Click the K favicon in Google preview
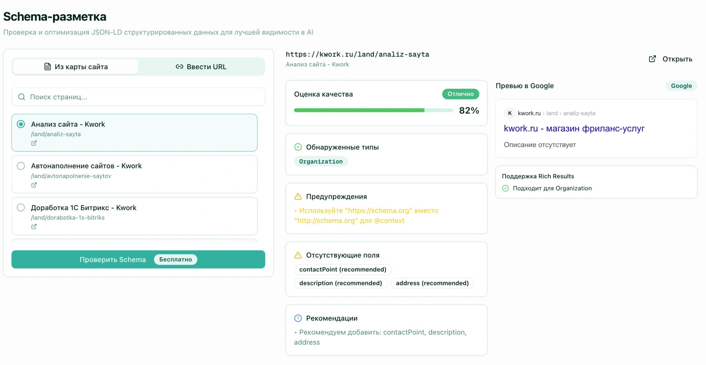Image resolution: width=706 pixels, height=365 pixels. (510, 113)
